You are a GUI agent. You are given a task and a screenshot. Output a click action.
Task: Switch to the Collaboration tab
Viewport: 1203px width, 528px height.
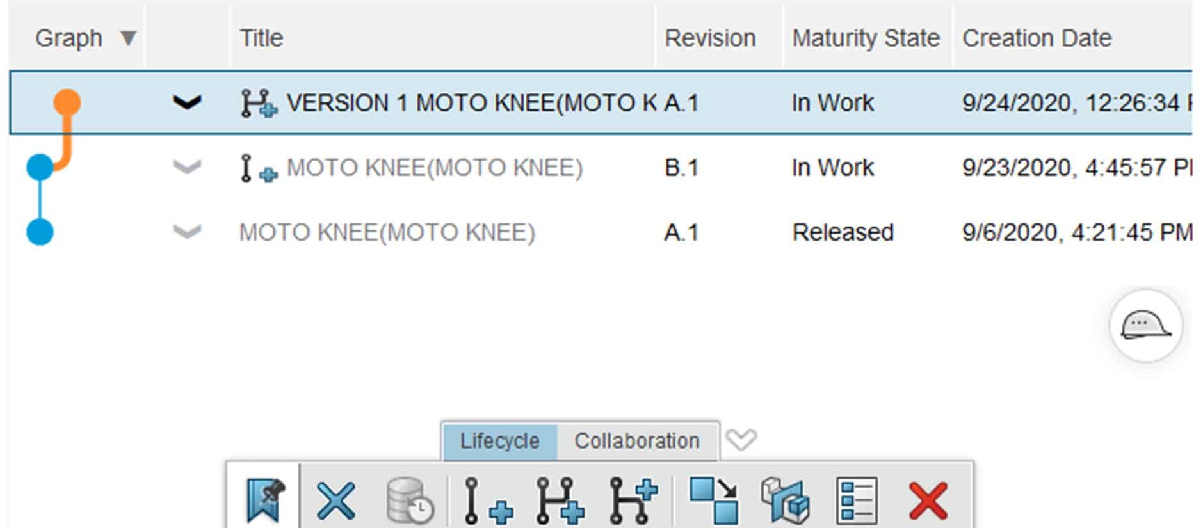point(636,440)
